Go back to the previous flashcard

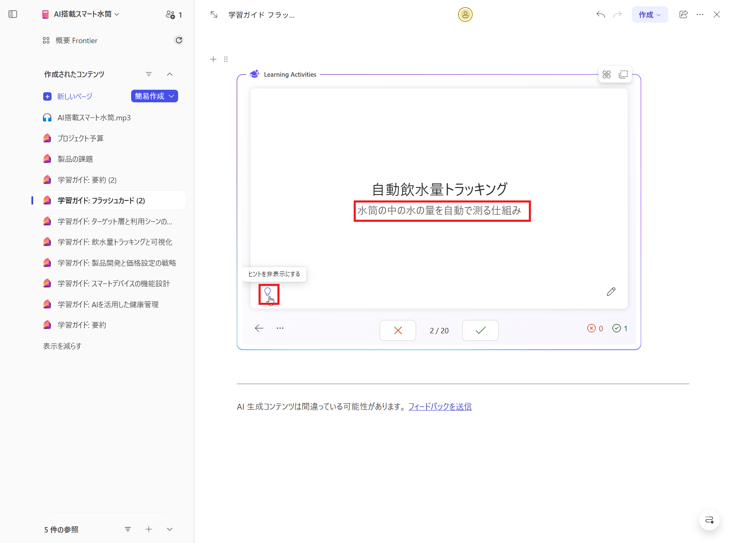(259, 328)
